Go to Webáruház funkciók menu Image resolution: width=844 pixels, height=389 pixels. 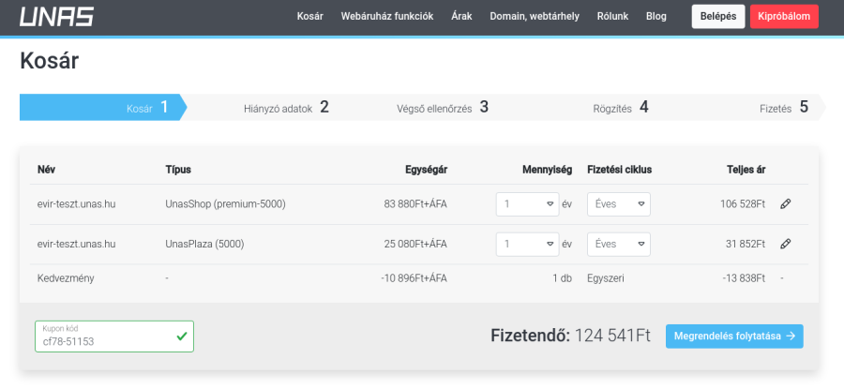click(x=387, y=17)
